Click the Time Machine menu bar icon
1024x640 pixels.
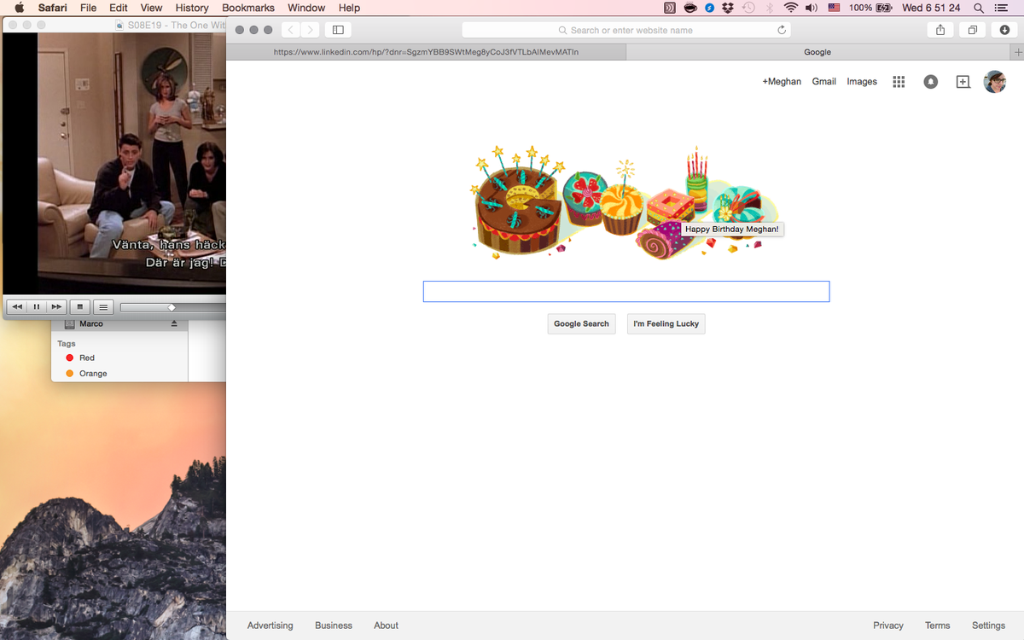click(x=748, y=8)
